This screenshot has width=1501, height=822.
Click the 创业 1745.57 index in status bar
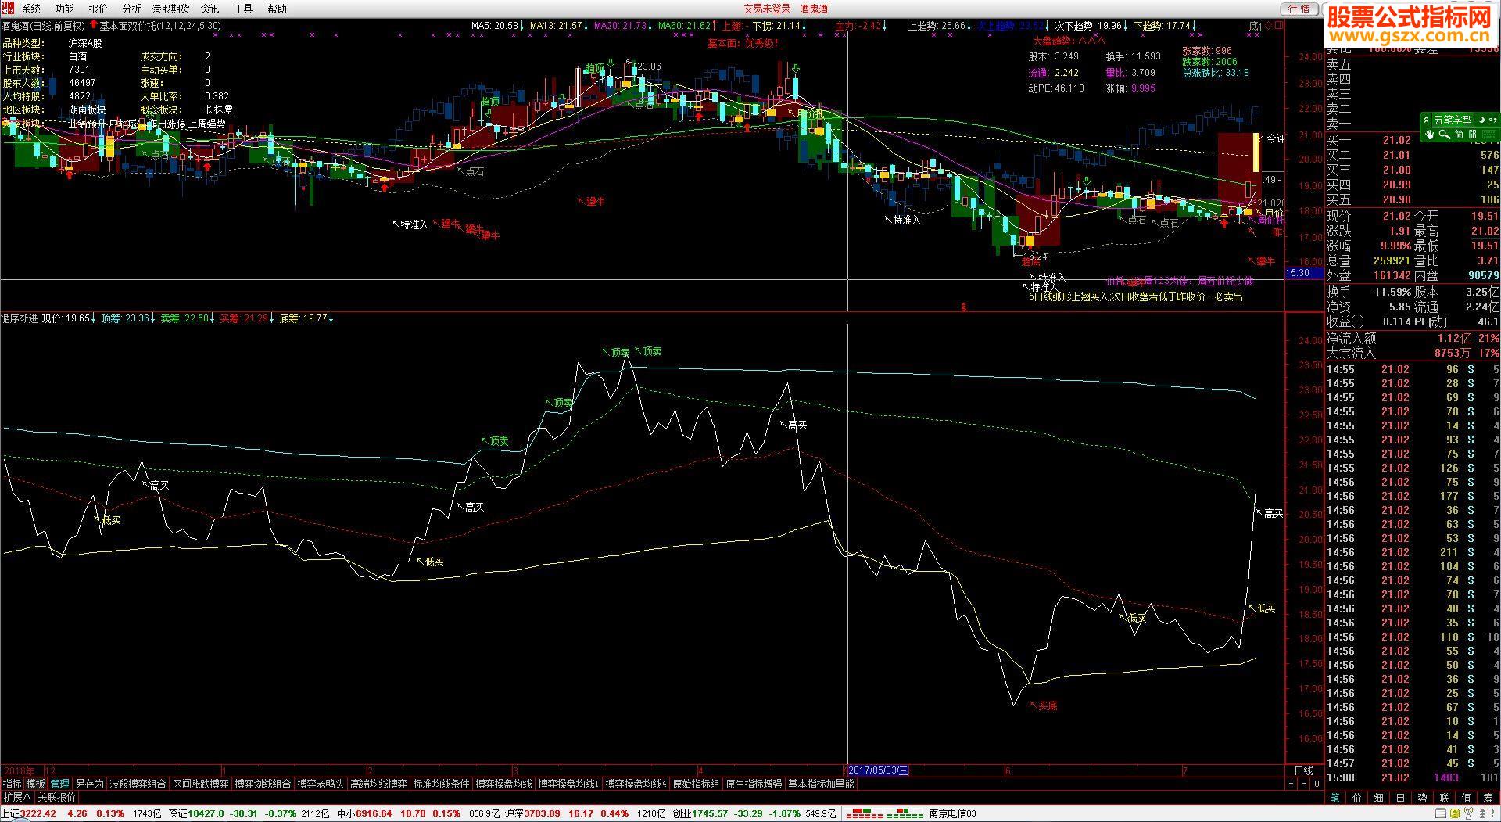[700, 814]
